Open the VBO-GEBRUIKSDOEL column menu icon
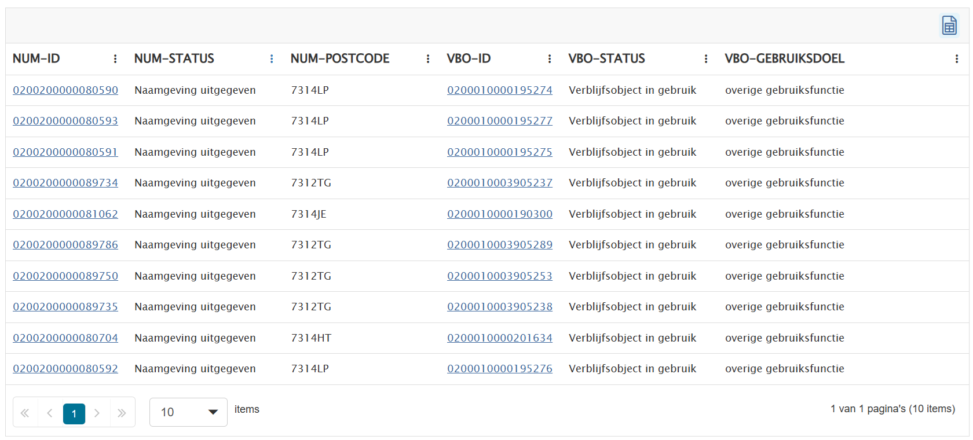This screenshot has width=973, height=440. tap(957, 58)
